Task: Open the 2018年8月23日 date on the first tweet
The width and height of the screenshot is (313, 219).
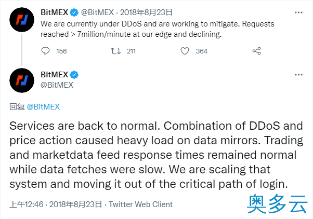Action: pyautogui.click(x=146, y=12)
